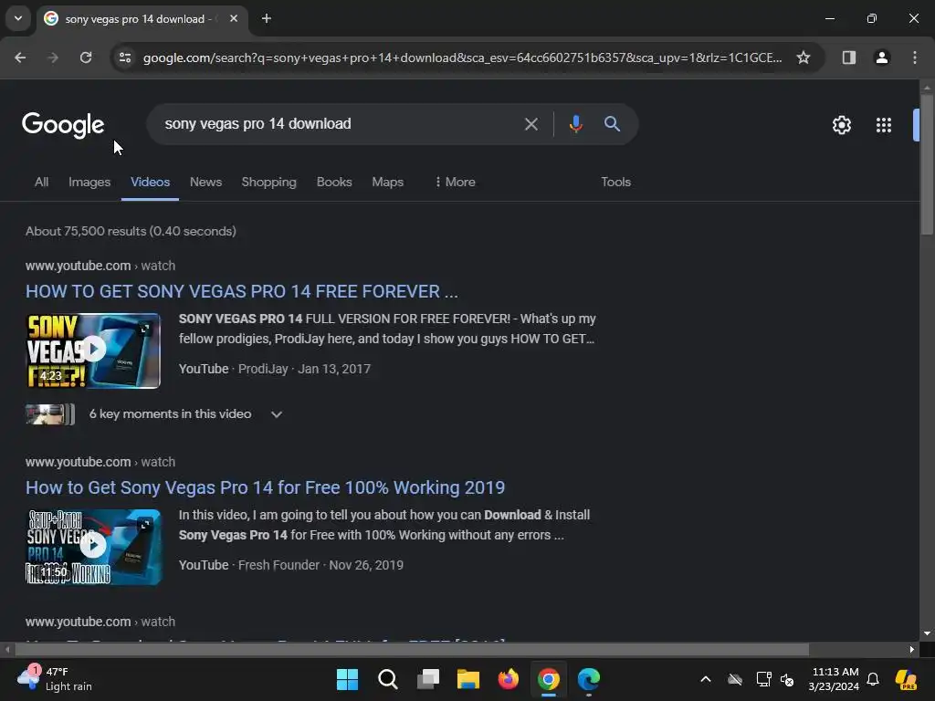Open the Google apps grid
The width and height of the screenshot is (935, 701).
pos(884,125)
